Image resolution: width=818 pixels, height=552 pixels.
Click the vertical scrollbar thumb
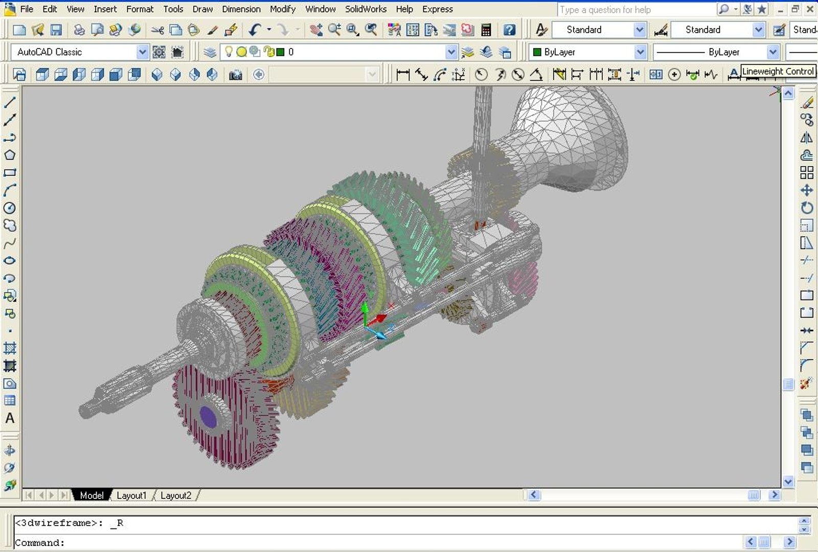tap(788, 384)
